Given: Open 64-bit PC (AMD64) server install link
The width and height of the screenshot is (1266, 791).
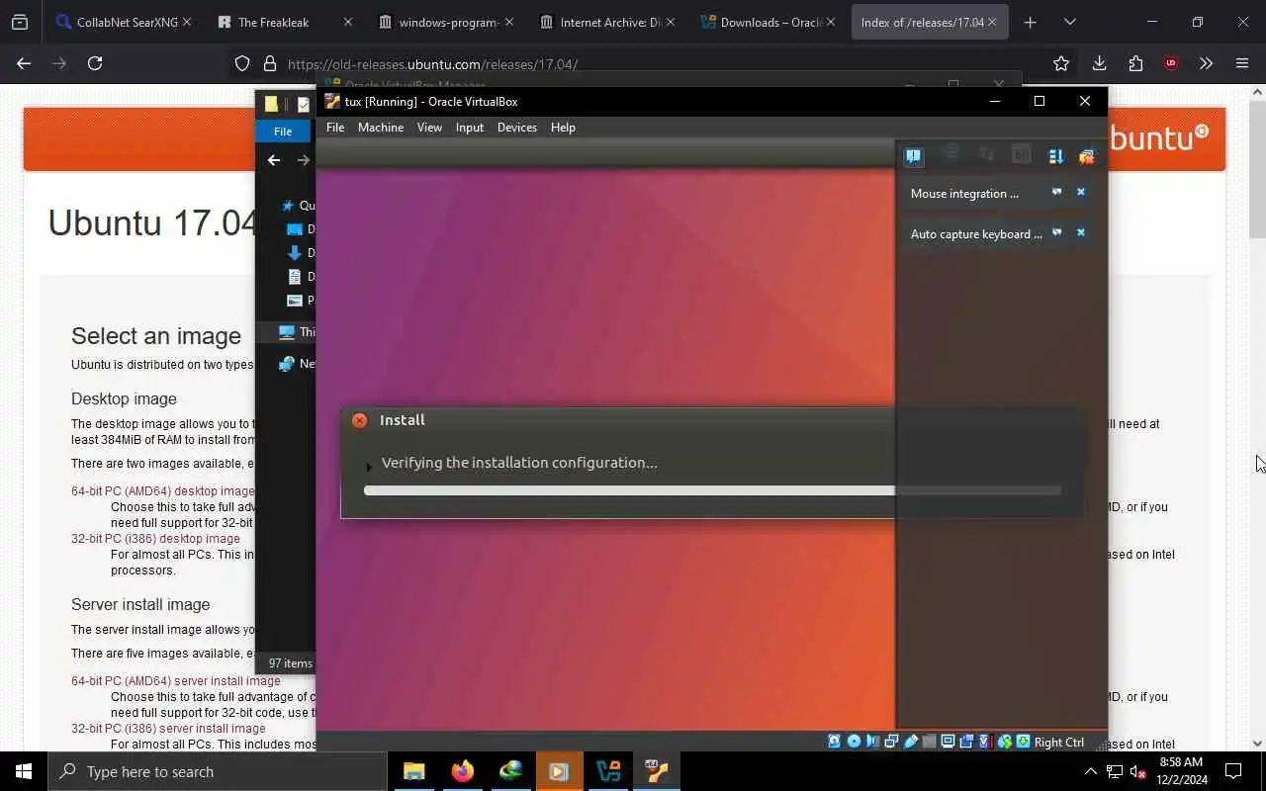Looking at the screenshot, I should 176,680.
